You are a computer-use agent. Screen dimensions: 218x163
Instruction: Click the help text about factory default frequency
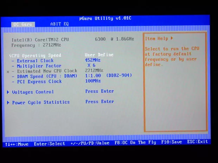[172, 56]
